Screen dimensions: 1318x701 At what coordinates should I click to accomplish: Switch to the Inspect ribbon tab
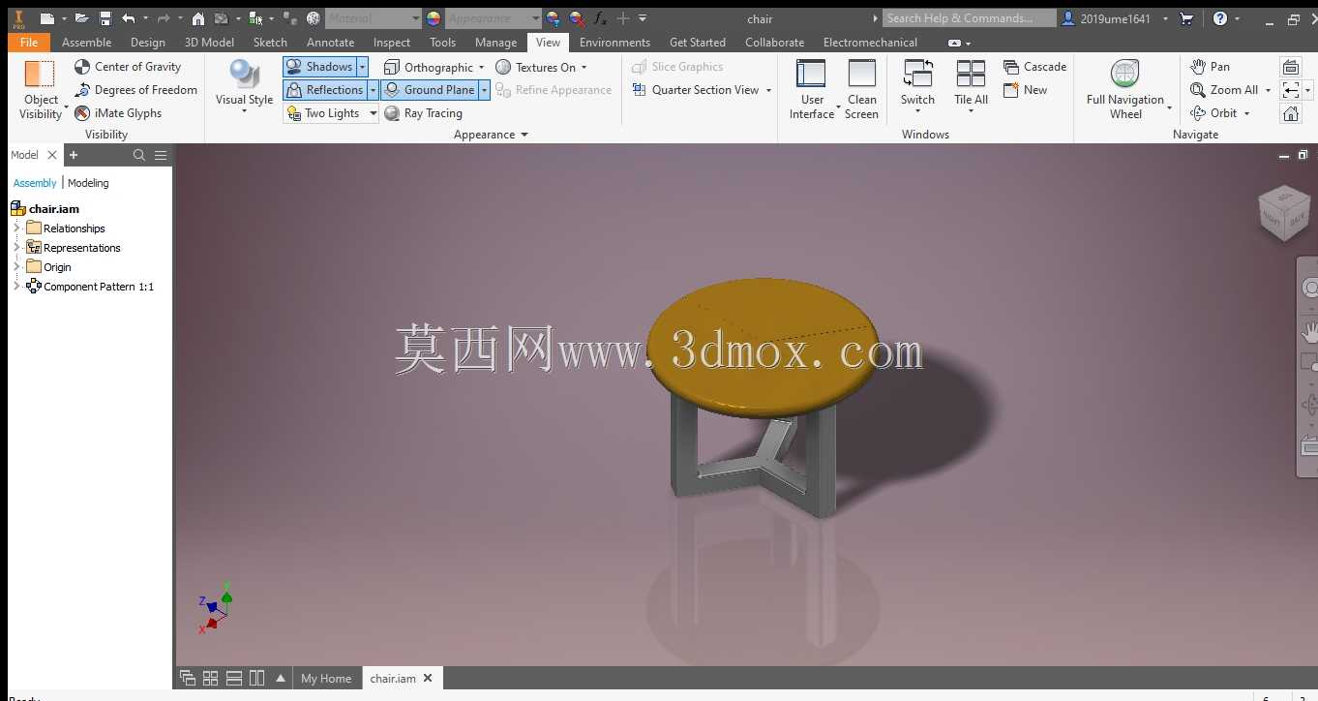pos(392,43)
